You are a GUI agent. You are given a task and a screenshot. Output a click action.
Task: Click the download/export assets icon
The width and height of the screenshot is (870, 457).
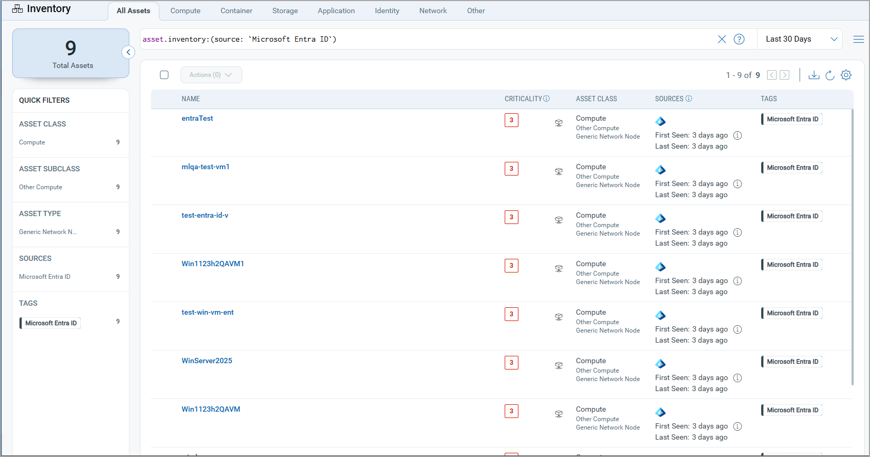pyautogui.click(x=814, y=75)
